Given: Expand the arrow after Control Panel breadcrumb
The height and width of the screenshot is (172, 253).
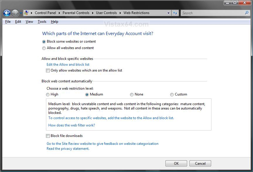Looking at the screenshot, I should click(59, 13).
